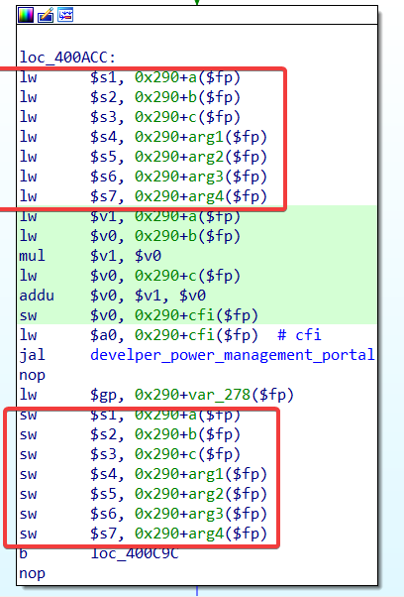Select line sw $s3, 0x290+c($fp)
Viewport: 404px width, 597px height.
(x=130, y=454)
